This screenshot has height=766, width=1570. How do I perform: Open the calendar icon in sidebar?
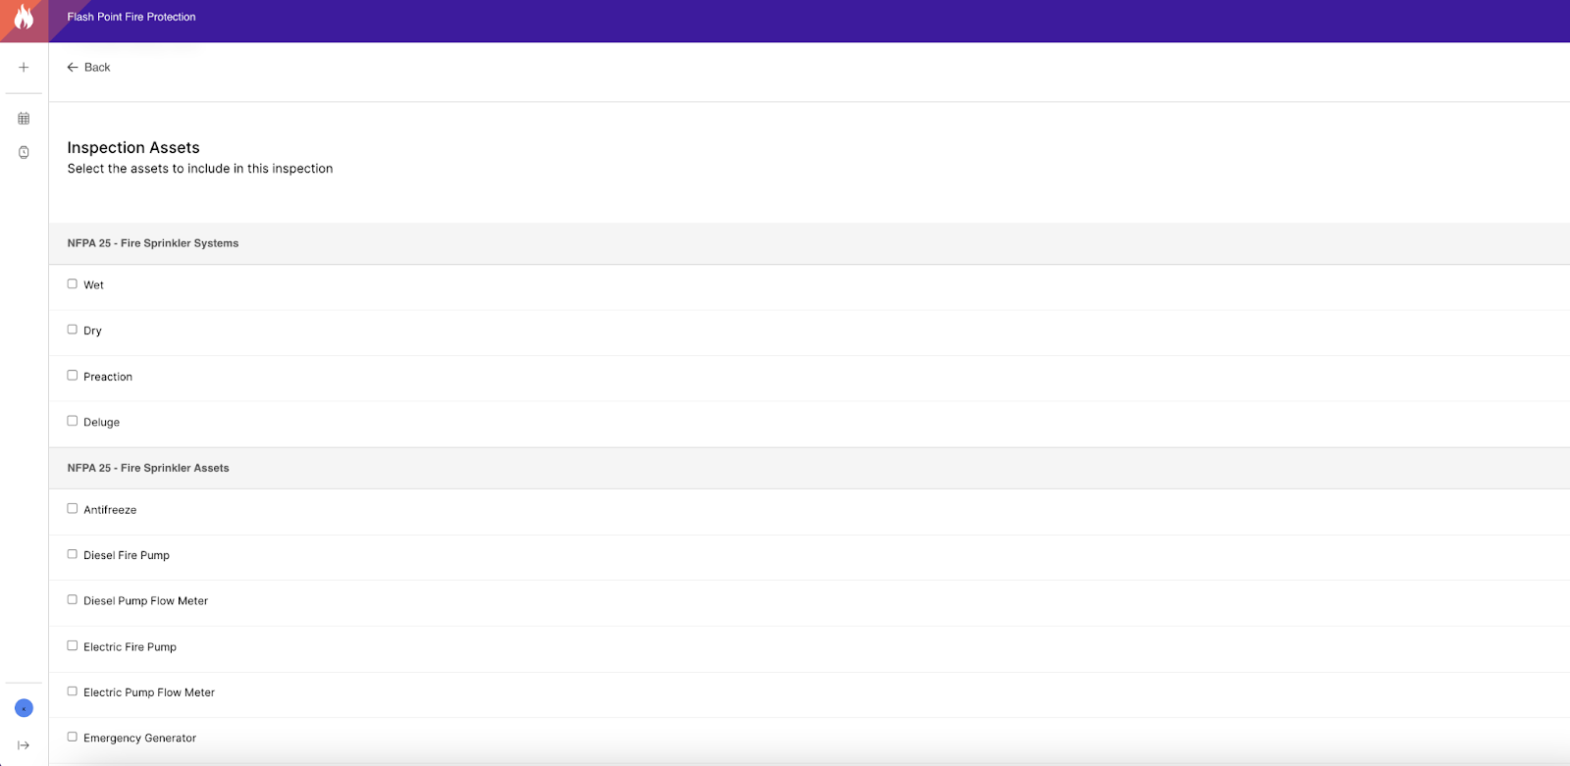pyautogui.click(x=24, y=119)
